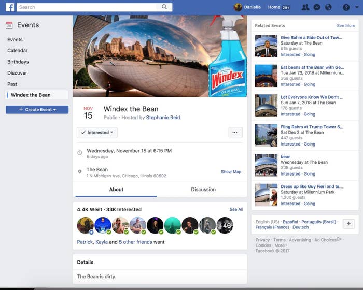The image size is (363, 290).
Task: Open the account menu dropdown arrow
Action: coord(357,7)
